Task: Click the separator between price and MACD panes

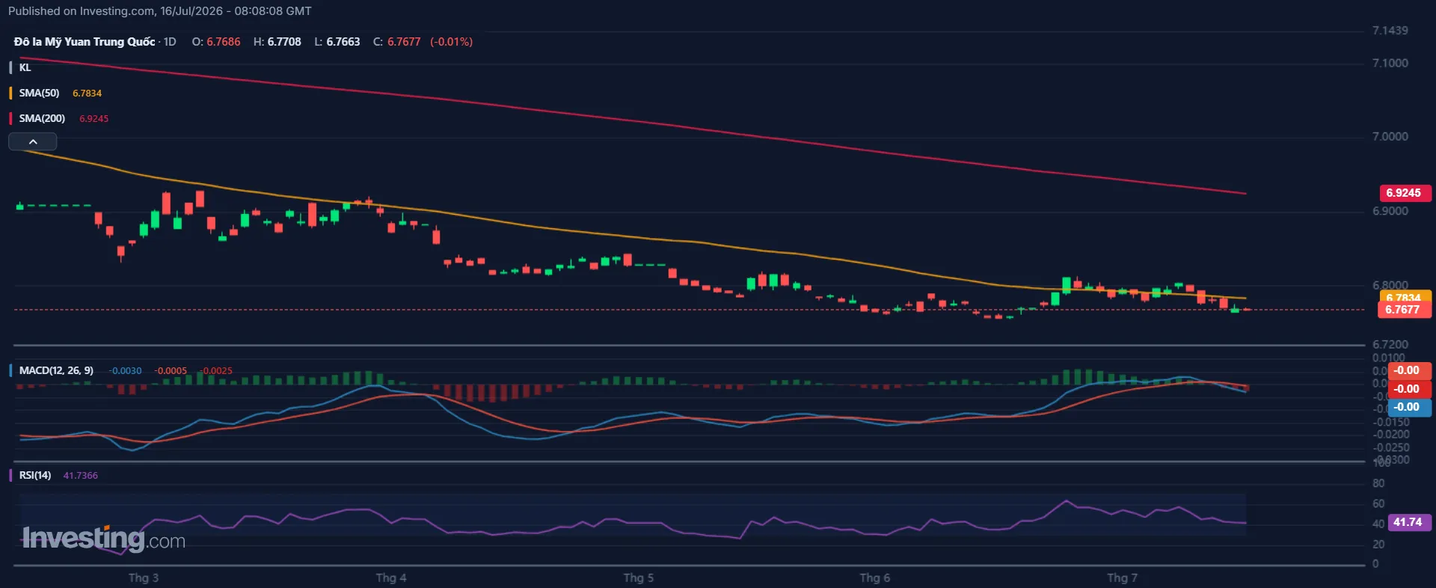Action: [689, 345]
